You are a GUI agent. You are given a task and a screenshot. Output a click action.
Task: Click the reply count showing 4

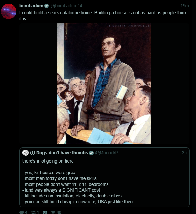tap(26, 212)
